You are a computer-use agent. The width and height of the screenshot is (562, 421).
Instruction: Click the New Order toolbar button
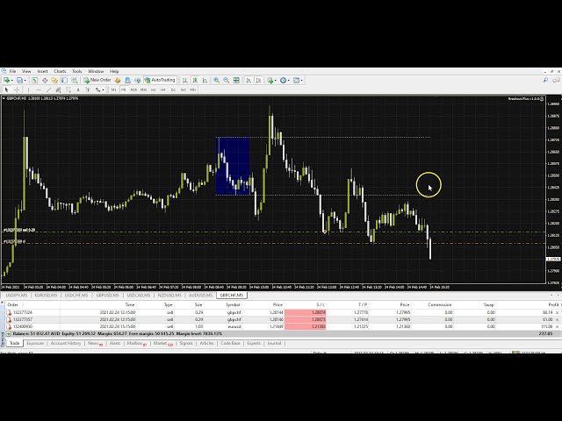97,80
